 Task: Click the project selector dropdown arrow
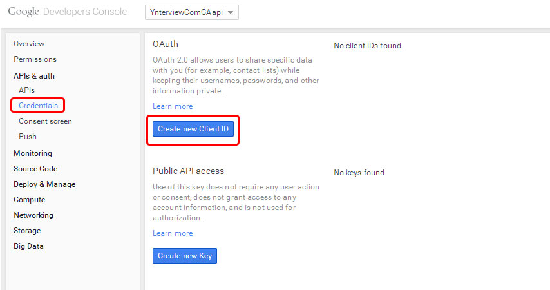pos(231,12)
